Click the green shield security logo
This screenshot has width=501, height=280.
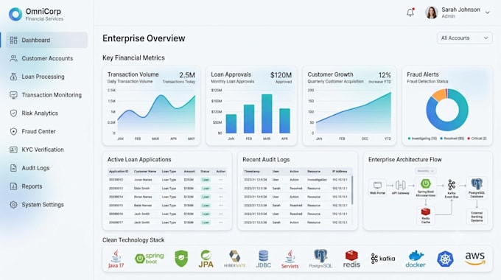(x=181, y=259)
